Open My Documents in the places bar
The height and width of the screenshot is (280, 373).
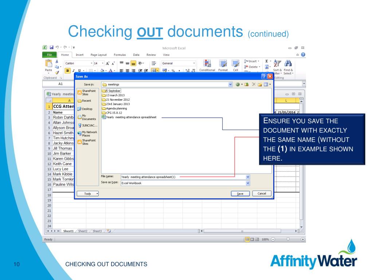(87, 117)
